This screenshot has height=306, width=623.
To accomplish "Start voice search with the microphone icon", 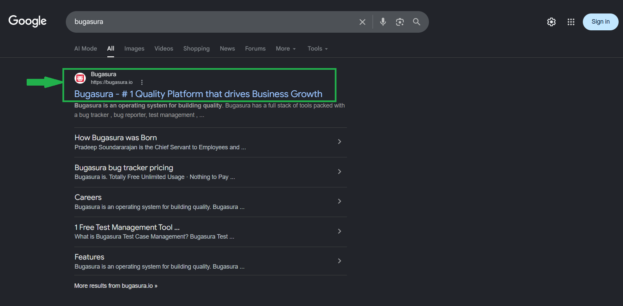I will click(x=383, y=22).
